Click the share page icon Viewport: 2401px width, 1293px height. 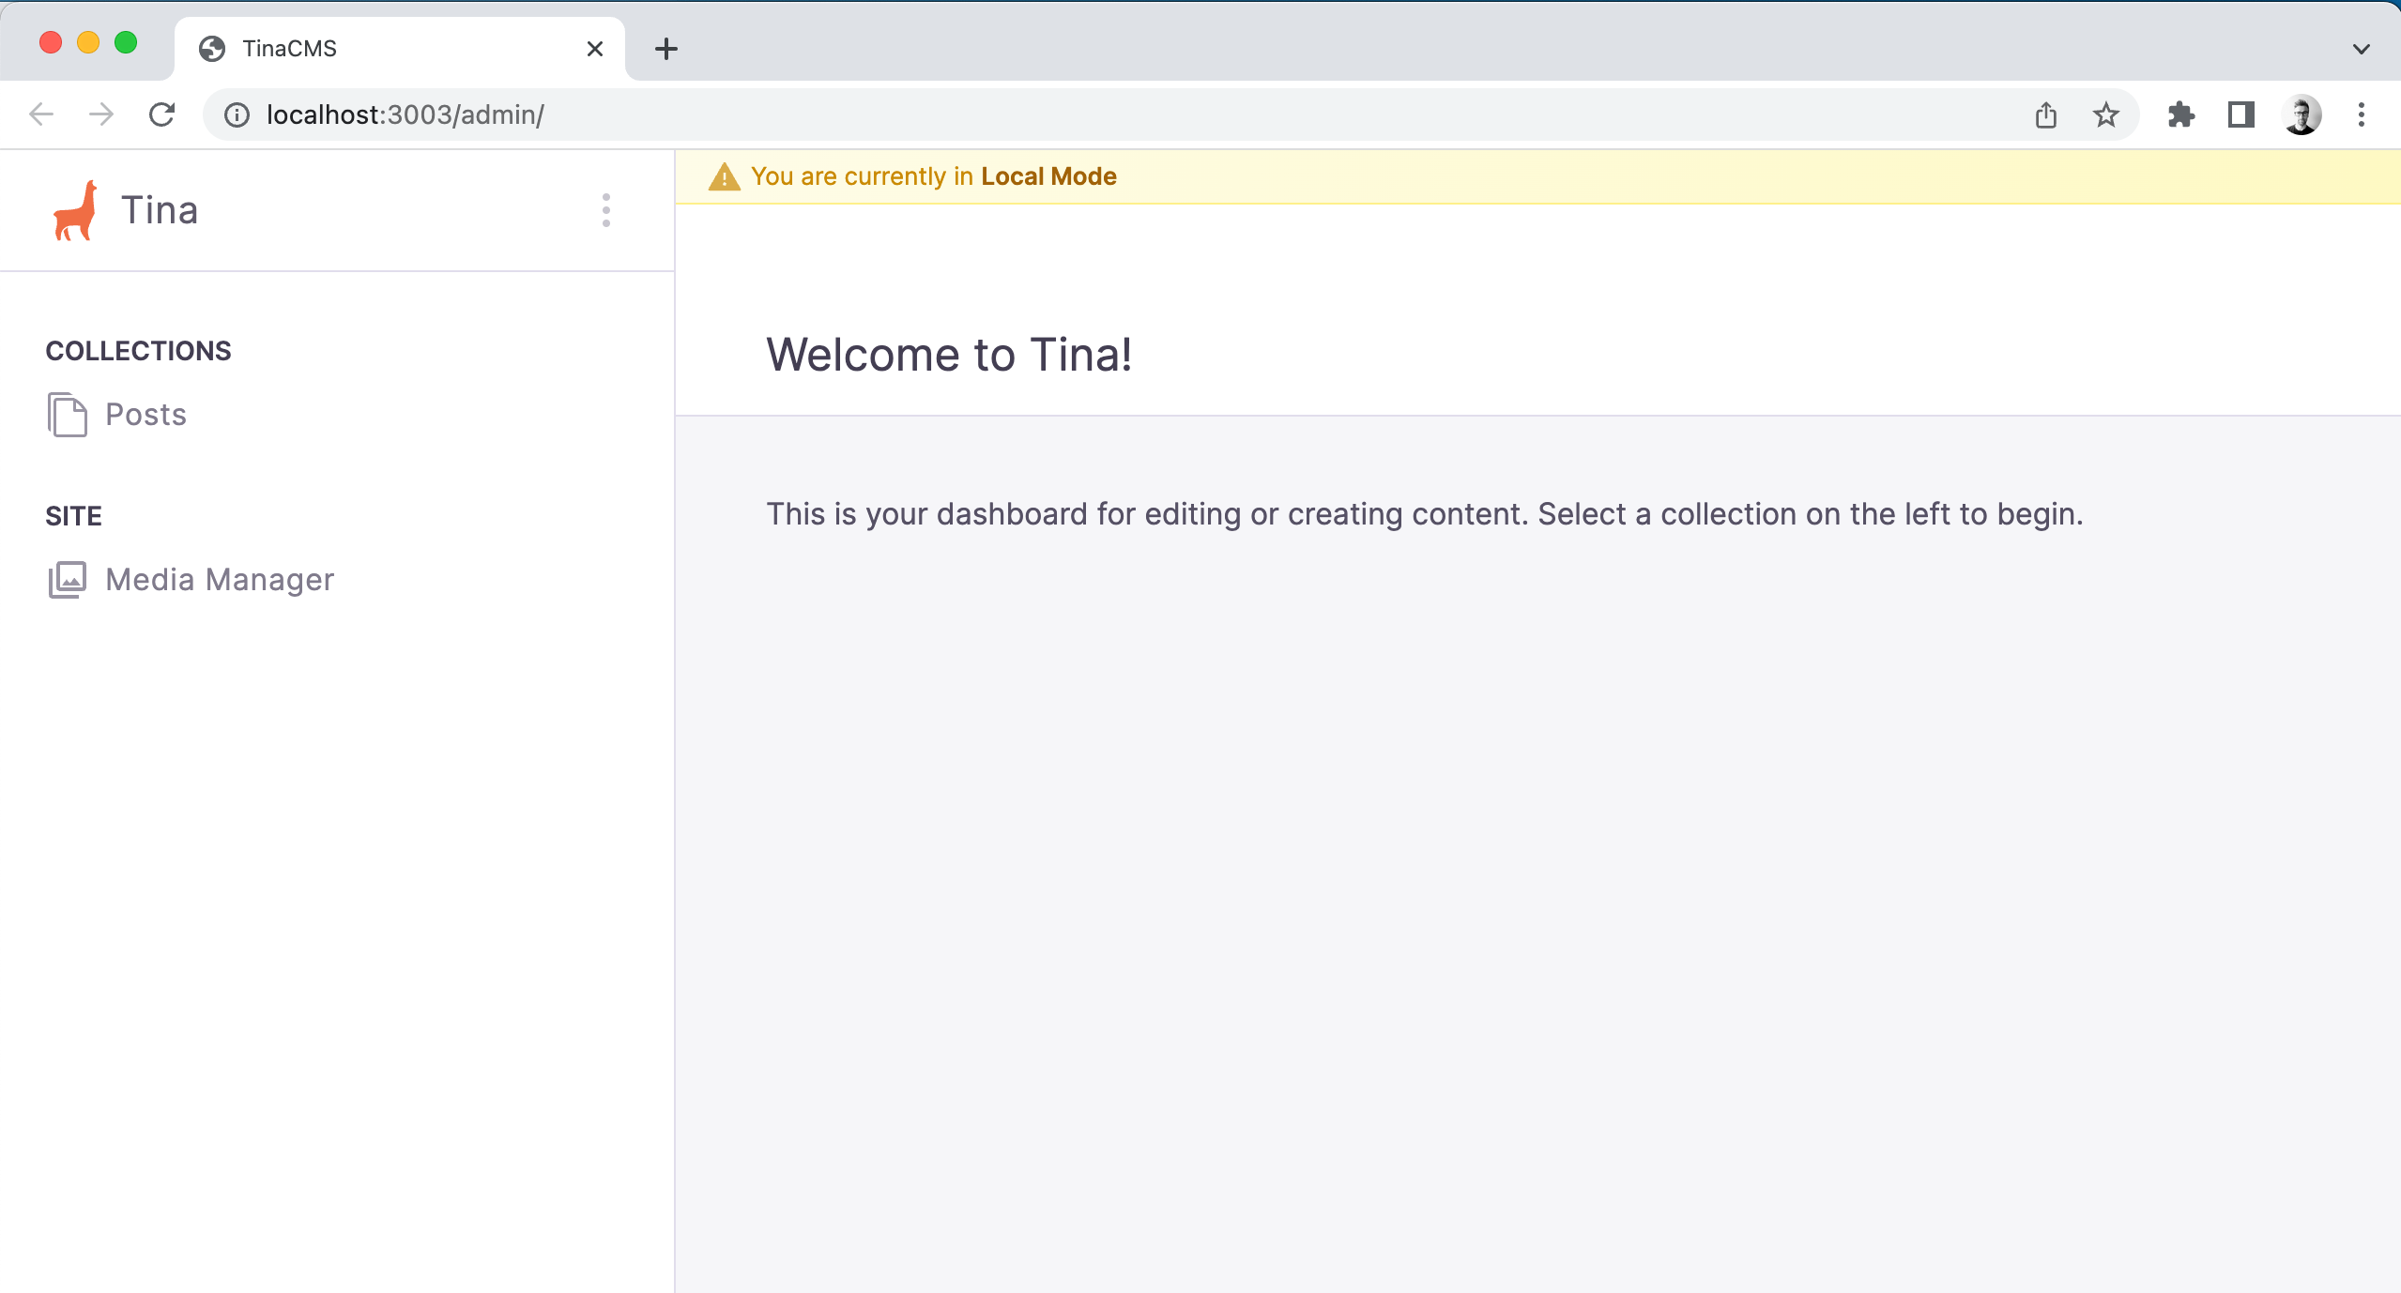click(2046, 114)
